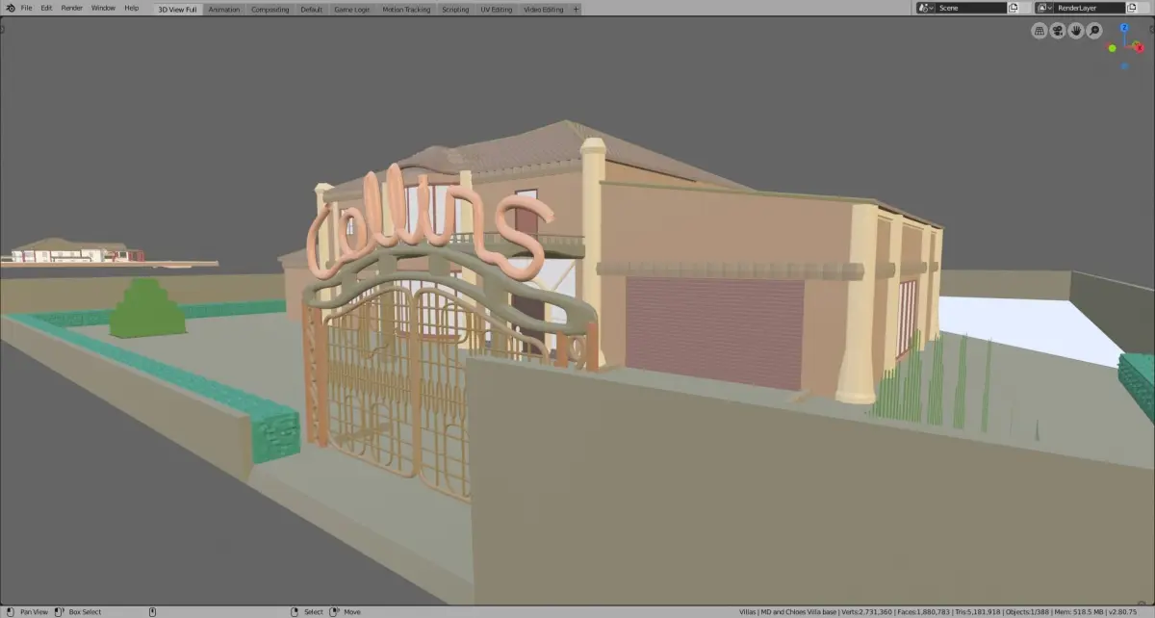The width and height of the screenshot is (1155, 618).
Task: Click the magnifier zoom view button
Action: click(x=1094, y=31)
